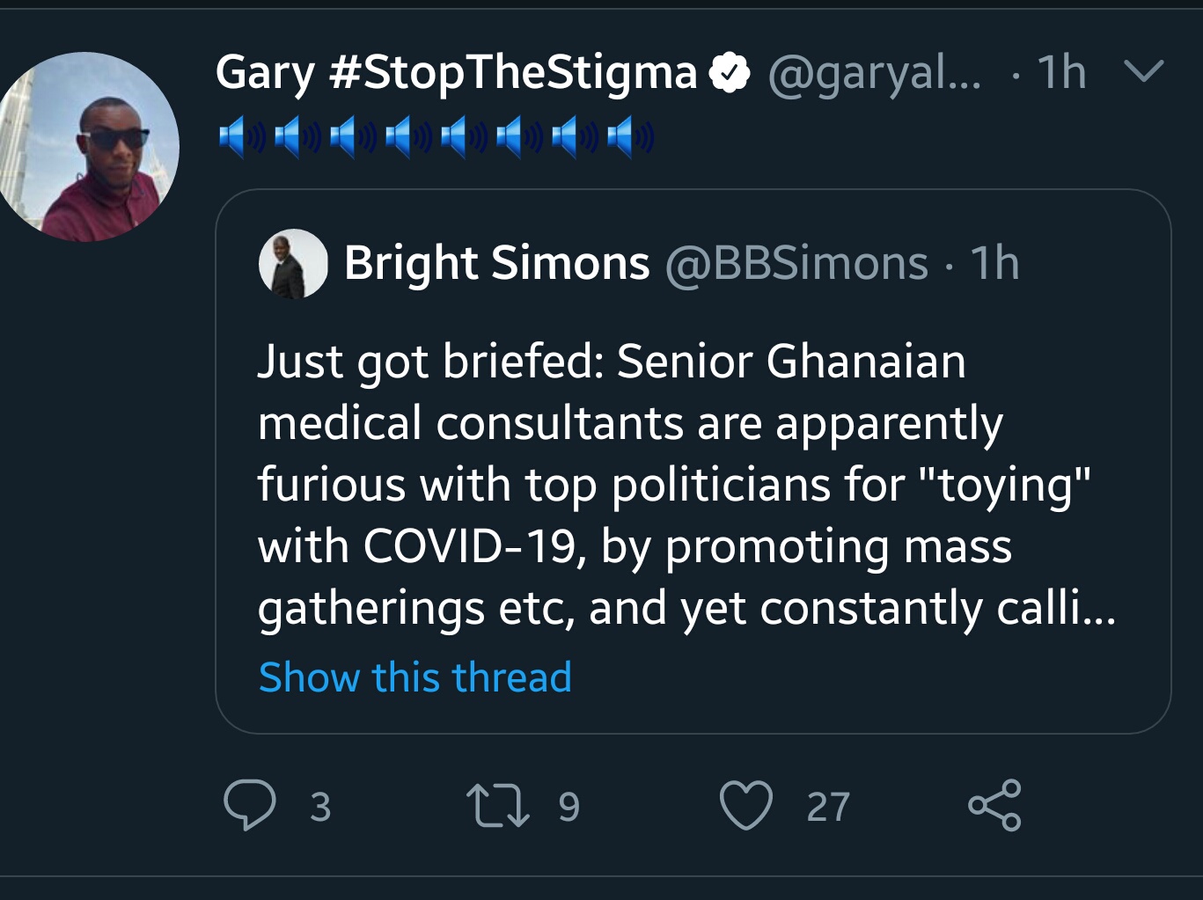Open Bright Simons' small avatar
The width and height of the screenshot is (1203, 900).
click(x=293, y=264)
